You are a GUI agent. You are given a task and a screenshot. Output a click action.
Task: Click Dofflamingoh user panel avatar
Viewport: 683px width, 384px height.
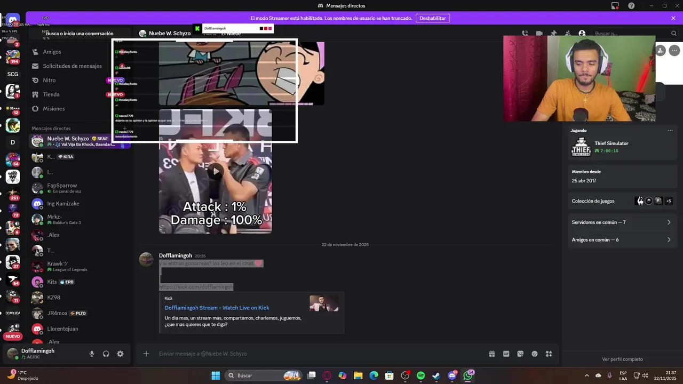point(12,354)
